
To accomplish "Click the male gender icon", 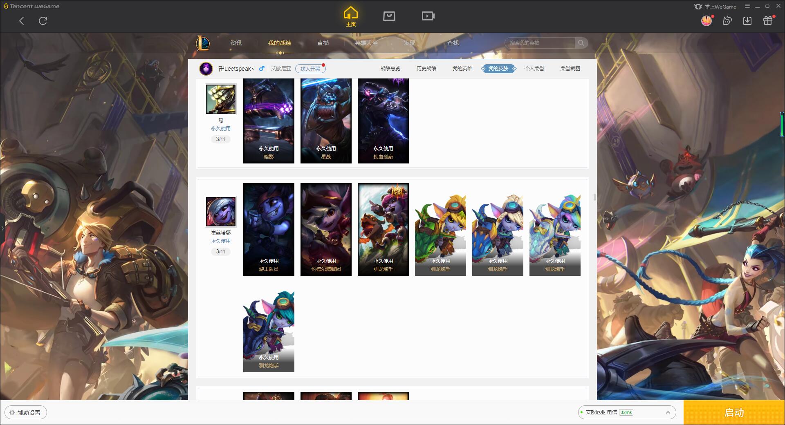I will pos(262,69).
